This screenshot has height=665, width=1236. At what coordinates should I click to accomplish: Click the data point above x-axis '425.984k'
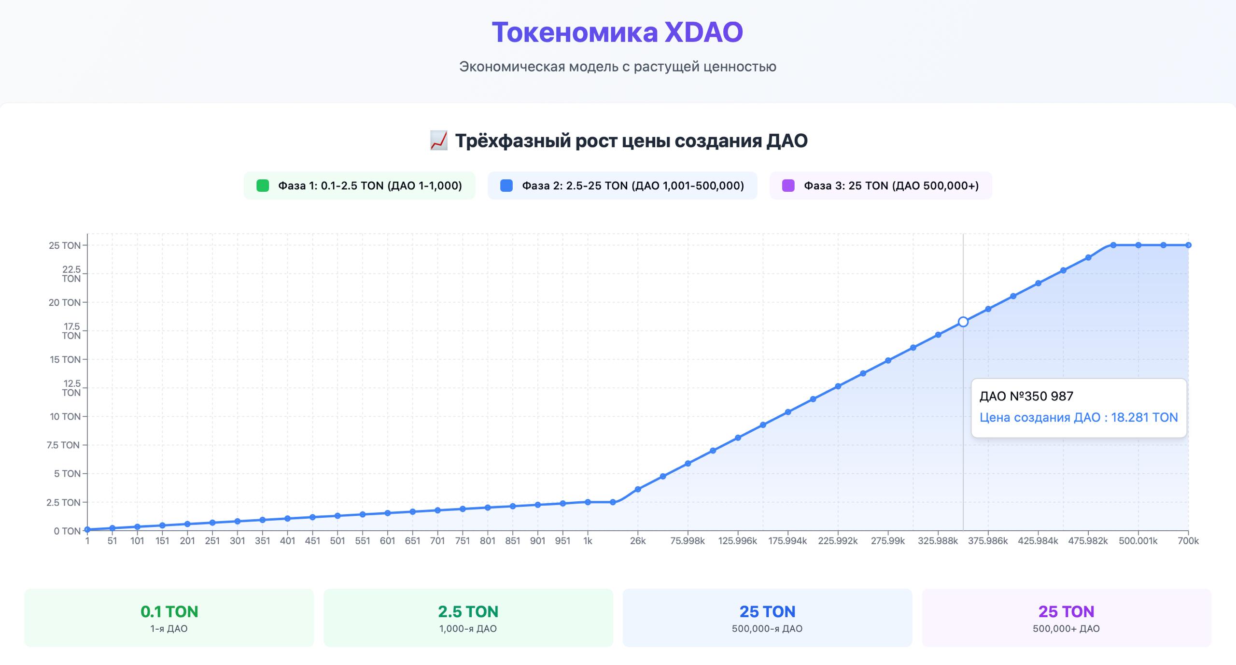point(1039,283)
